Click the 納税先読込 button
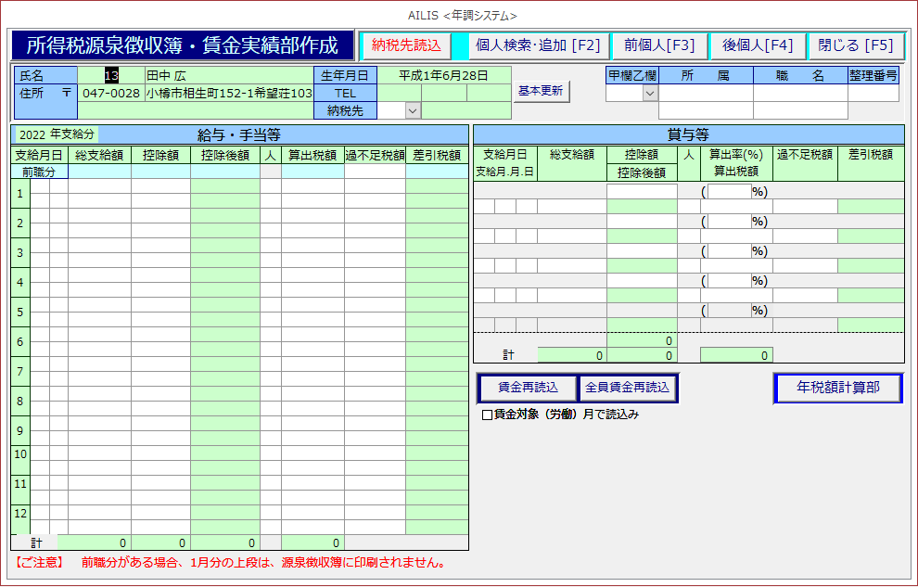The image size is (918, 587). pyautogui.click(x=406, y=45)
